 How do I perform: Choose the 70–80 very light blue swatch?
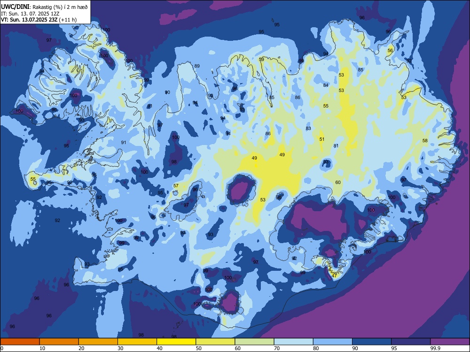(293, 342)
